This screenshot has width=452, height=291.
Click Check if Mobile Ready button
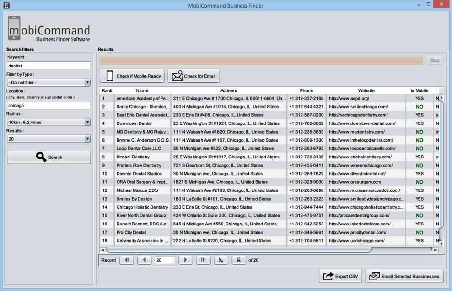tap(132, 76)
